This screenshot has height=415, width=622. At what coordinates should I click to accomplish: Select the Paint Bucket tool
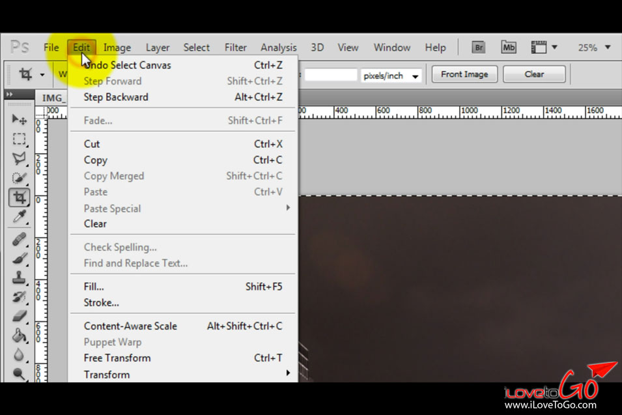[x=19, y=336]
